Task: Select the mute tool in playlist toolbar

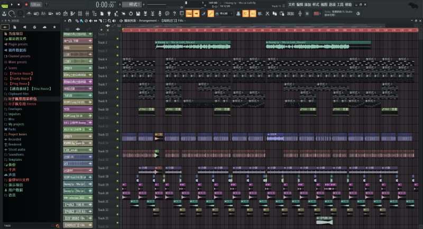Action: tap(90, 21)
